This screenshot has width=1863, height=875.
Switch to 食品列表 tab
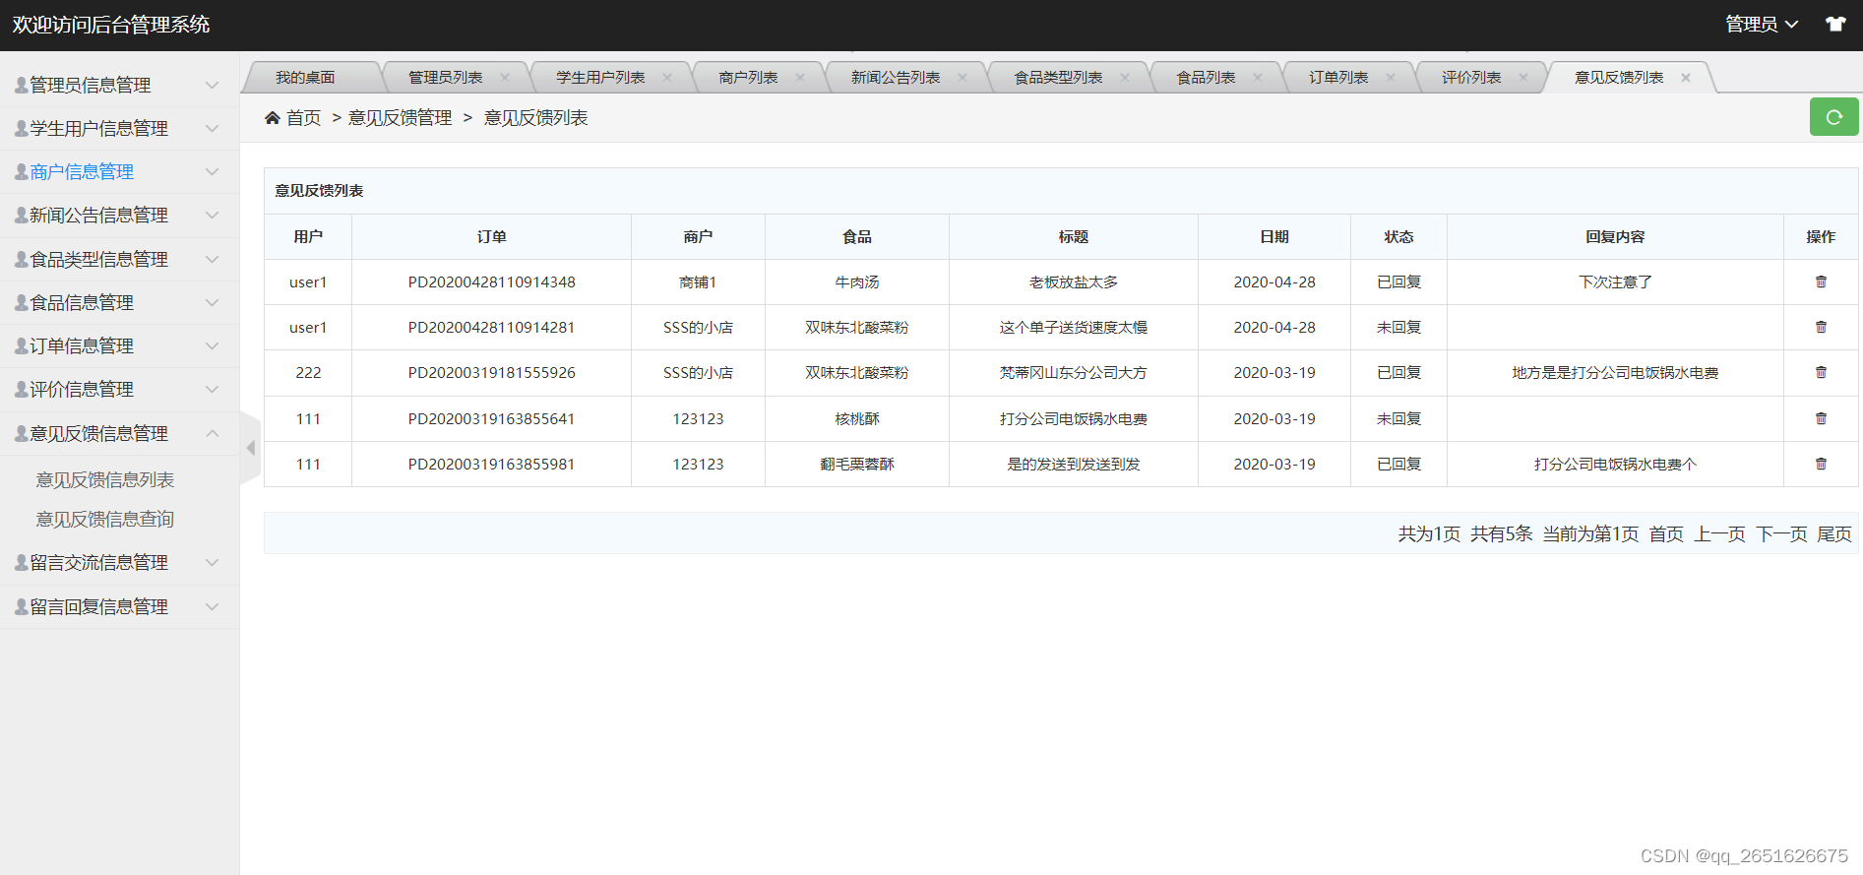[1206, 77]
